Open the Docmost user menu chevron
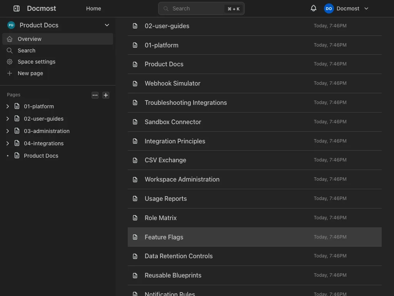Image resolution: width=394 pixels, height=296 pixels. coord(366,8)
